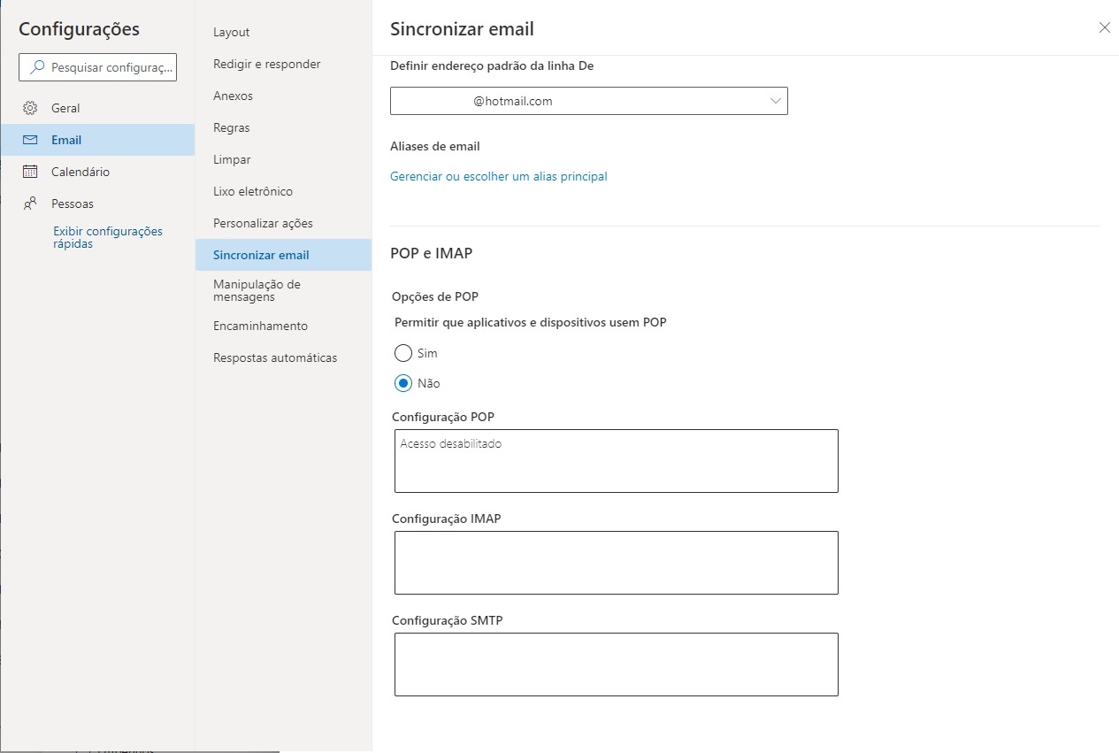This screenshot has width=1119, height=753.
Task: Click Gerenciar ou escolher um alias principal
Action: coord(499,176)
